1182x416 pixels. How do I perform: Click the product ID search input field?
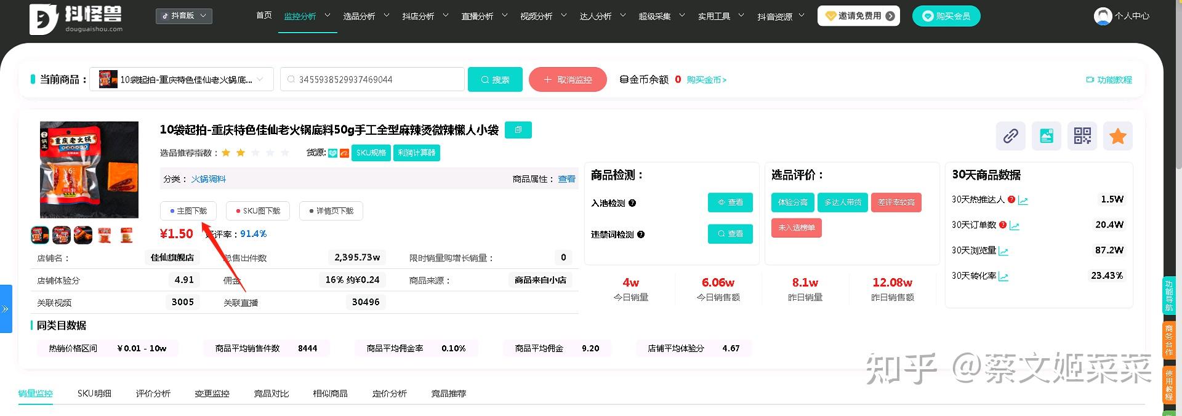tap(372, 79)
